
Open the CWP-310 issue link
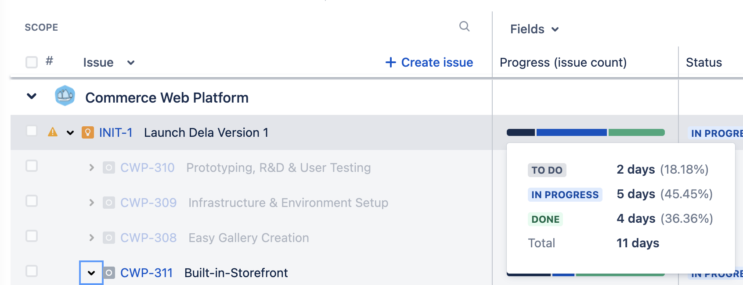coord(148,167)
